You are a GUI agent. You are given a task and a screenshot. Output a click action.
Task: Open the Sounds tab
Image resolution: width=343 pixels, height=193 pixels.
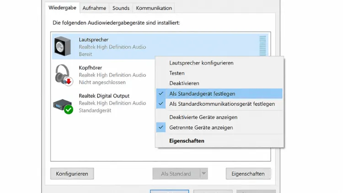pyautogui.click(x=121, y=8)
